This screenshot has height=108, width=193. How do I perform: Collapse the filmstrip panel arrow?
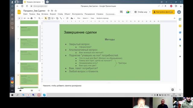pos(39,91)
